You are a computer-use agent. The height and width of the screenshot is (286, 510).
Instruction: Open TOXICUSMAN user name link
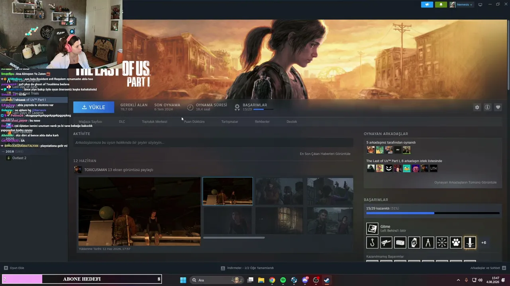tap(96, 170)
